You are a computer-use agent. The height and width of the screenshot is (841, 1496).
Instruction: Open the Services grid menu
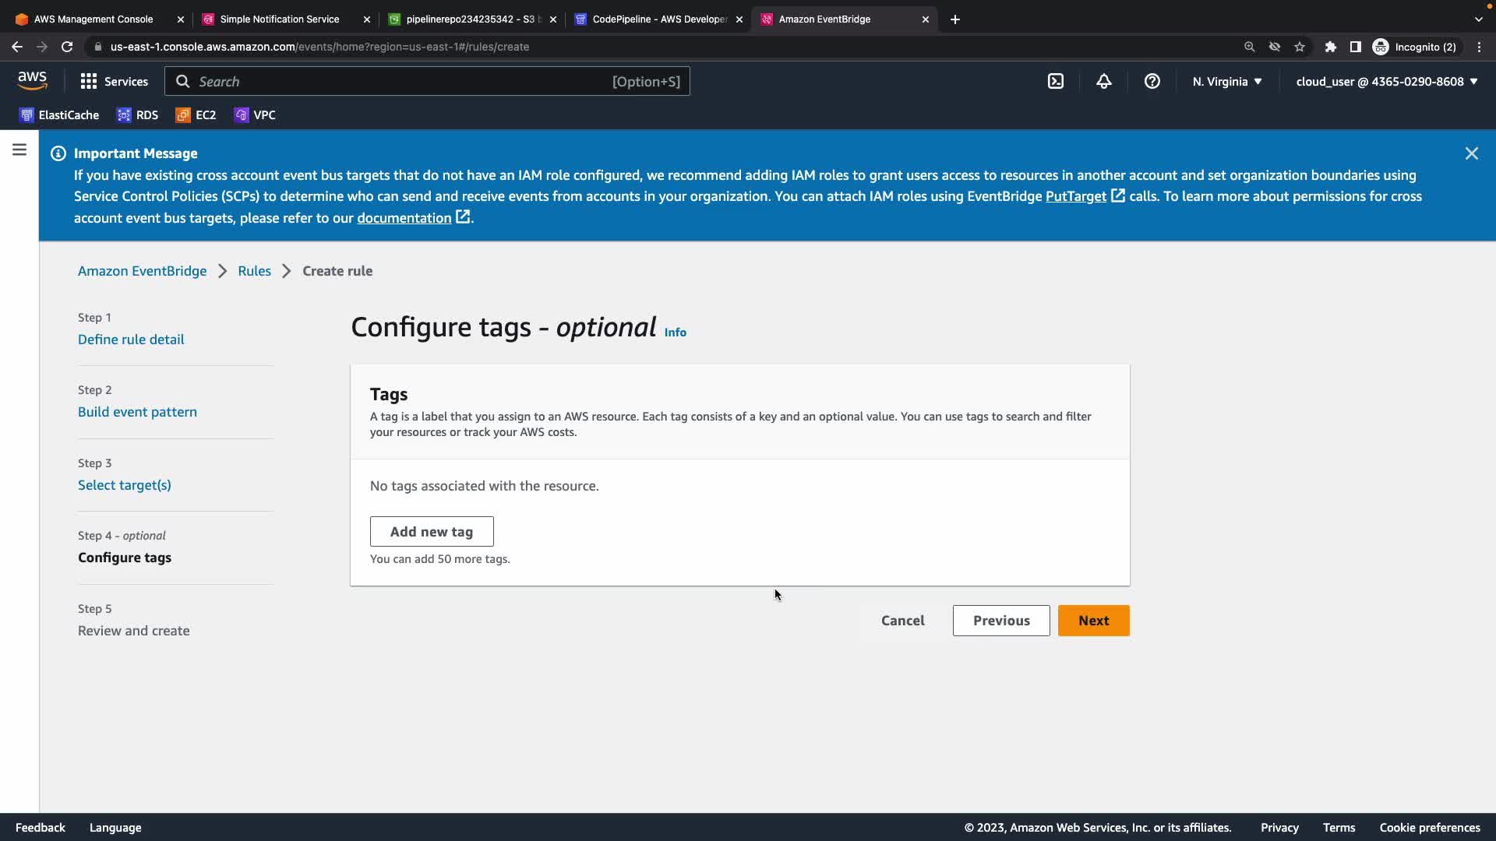pyautogui.click(x=114, y=81)
